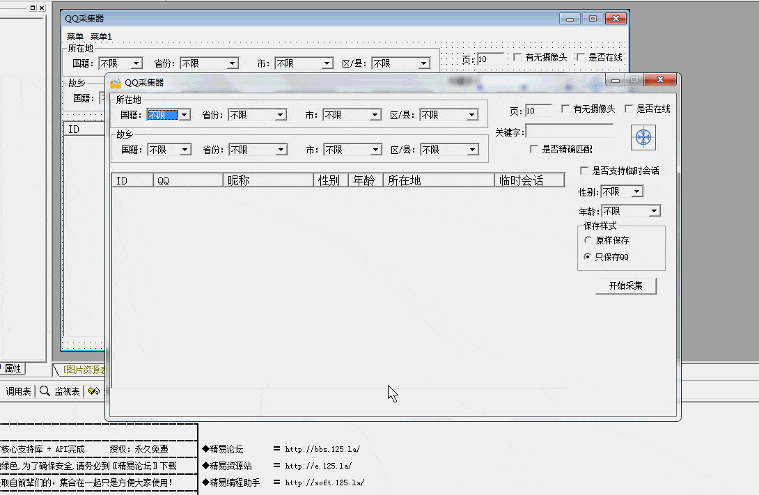759x495 pixels.
Task: Expand the 所在地 省份 dropdown in the front window
Action: [280, 115]
